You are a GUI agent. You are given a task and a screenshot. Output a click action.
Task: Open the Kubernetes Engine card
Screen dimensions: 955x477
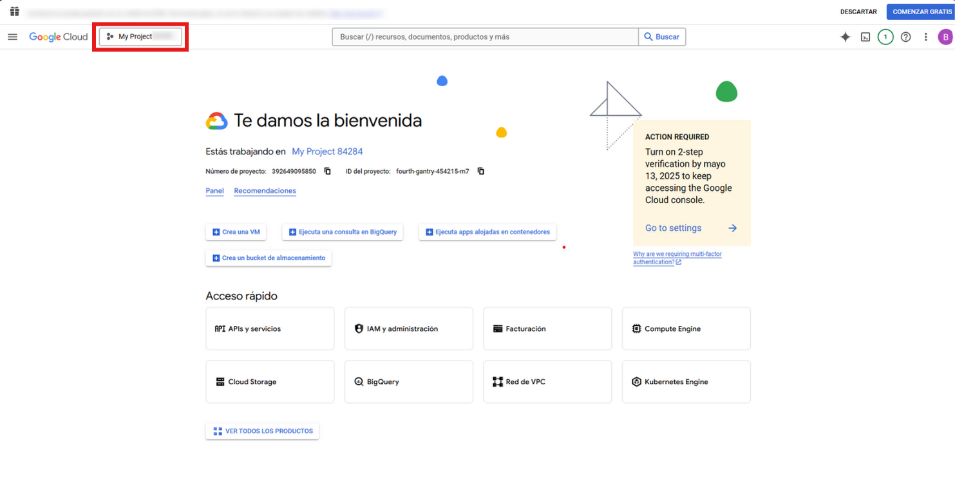pos(686,382)
